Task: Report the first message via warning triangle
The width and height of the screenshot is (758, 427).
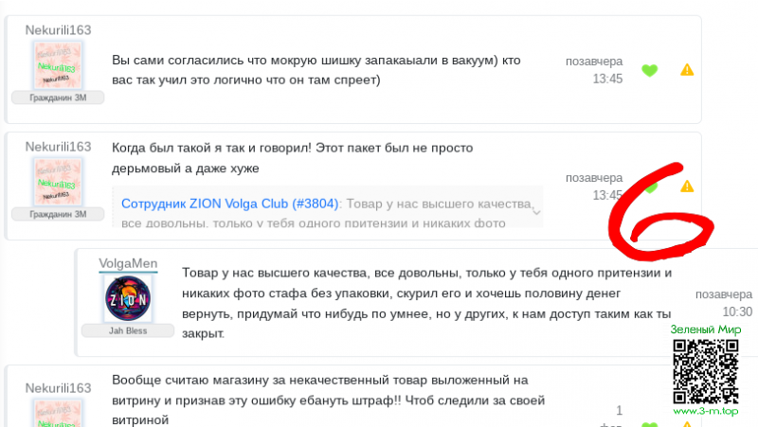Action: click(687, 70)
